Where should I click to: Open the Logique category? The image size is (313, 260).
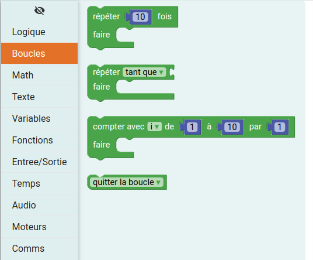pyautogui.click(x=39, y=32)
